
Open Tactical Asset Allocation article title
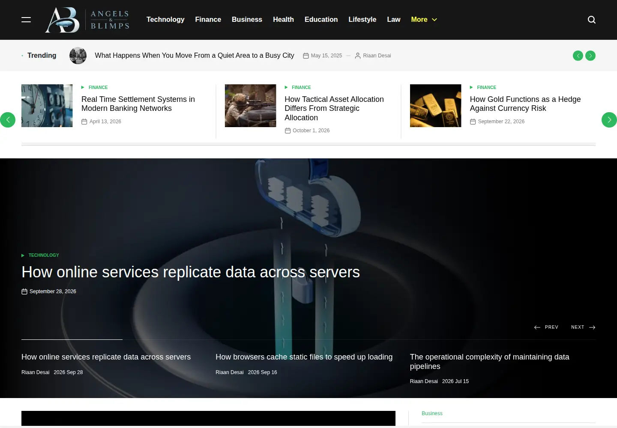point(334,108)
